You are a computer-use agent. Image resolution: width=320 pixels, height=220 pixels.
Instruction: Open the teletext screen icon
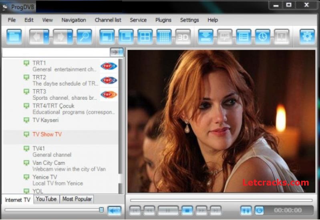click(282, 37)
